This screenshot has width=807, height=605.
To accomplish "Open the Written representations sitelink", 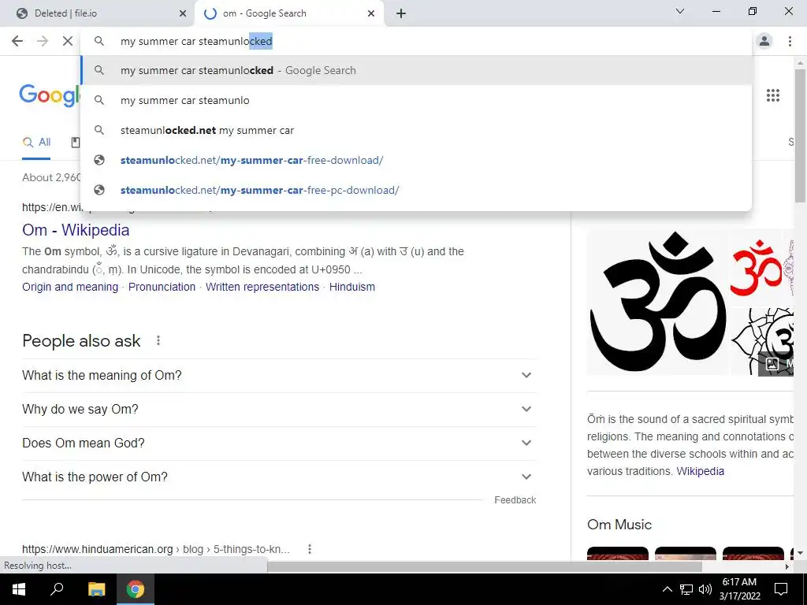I will [x=262, y=287].
